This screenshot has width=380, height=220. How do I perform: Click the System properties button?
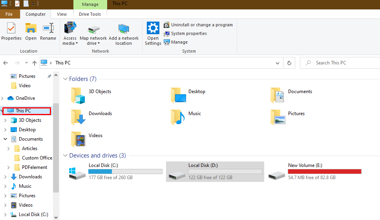(188, 33)
